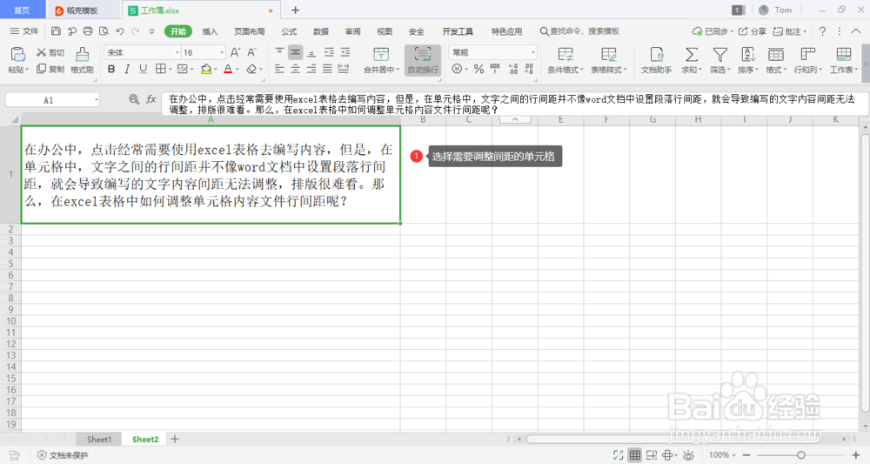Increase indent in cell
This screenshot has height=464, width=870.
click(x=345, y=52)
